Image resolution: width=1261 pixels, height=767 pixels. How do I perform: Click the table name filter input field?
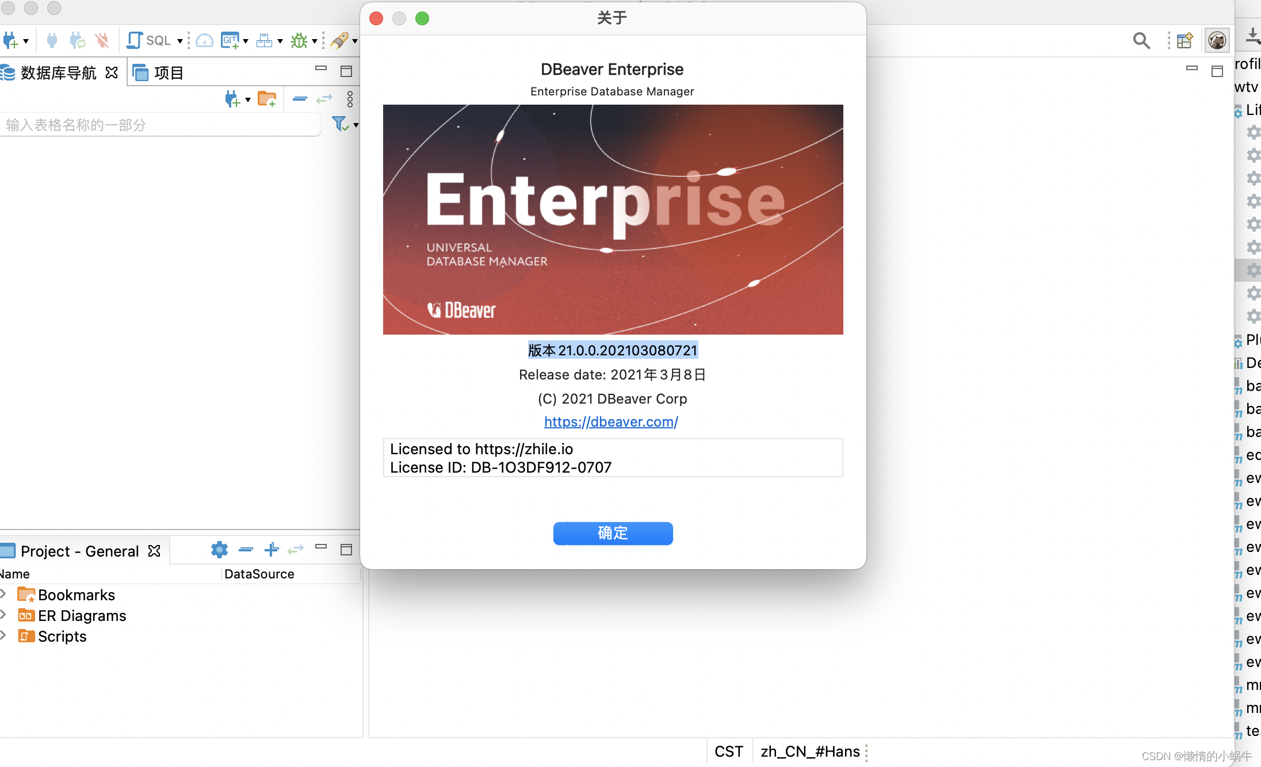coord(160,125)
